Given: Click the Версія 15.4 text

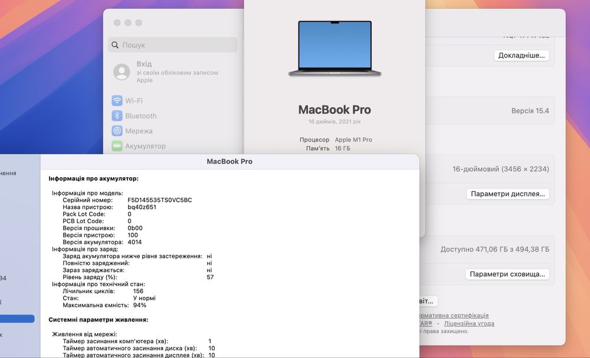Looking at the screenshot, I should 530,111.
